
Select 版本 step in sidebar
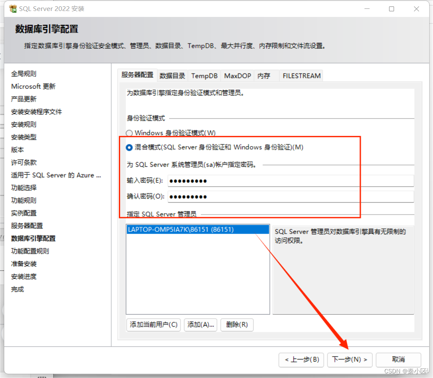pos(17,150)
